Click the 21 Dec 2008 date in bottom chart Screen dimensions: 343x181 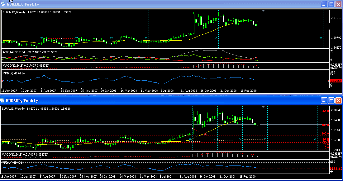point(227,176)
